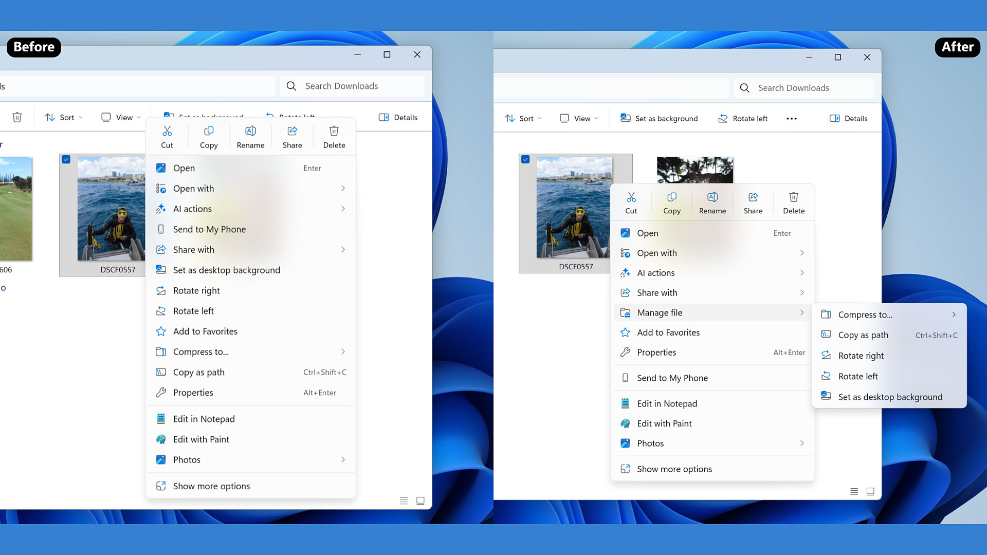Viewport: 987px width, 555px height.
Task: Choose Set as desktop background in the Before menu
Action: pyautogui.click(x=226, y=270)
